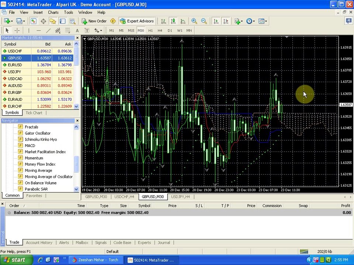Open MetaEditor yellow diamond icon
Screen dimensions: 354x265
click(x=113, y=21)
